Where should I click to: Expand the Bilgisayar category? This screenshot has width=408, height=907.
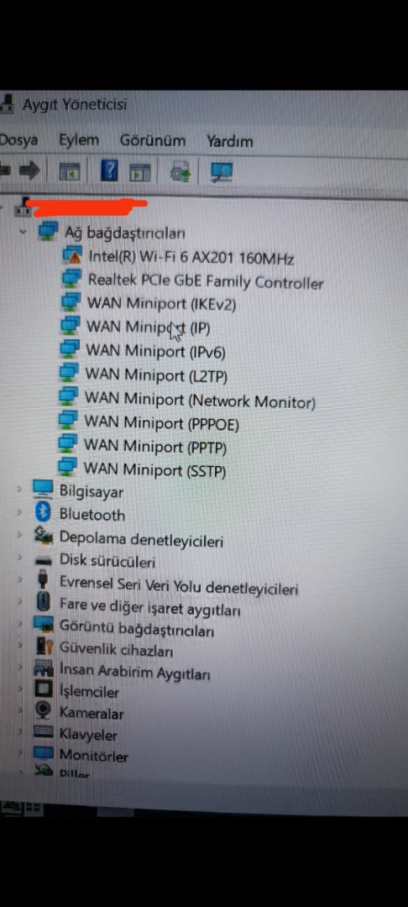[x=19, y=490]
